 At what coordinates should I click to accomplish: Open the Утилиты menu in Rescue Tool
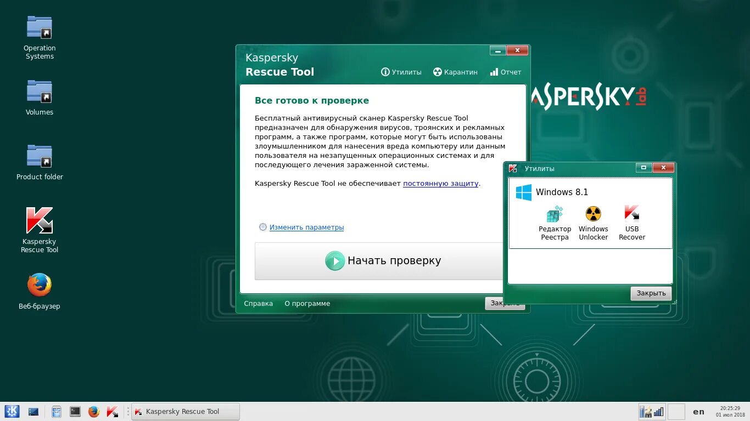(401, 72)
